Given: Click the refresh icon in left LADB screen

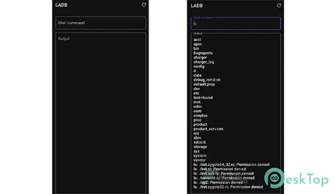Looking at the screenshot, I should [x=144, y=5].
